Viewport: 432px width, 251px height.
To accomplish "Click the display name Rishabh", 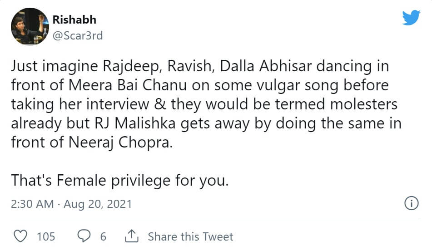I will pos(74,20).
